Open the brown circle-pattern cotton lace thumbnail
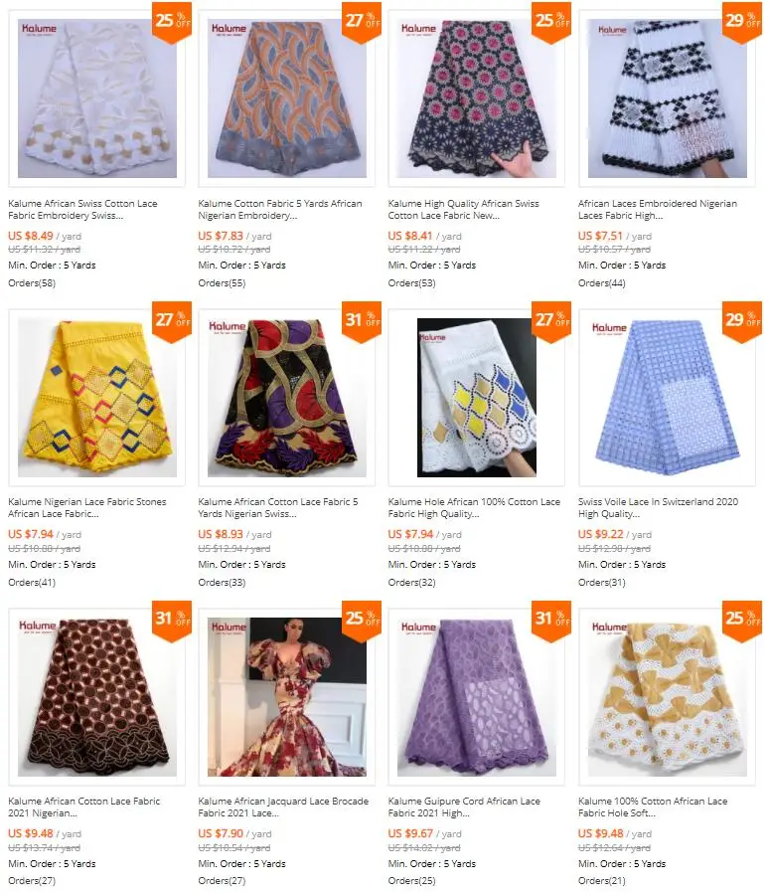Viewport: 769px width, 895px height. click(97, 697)
